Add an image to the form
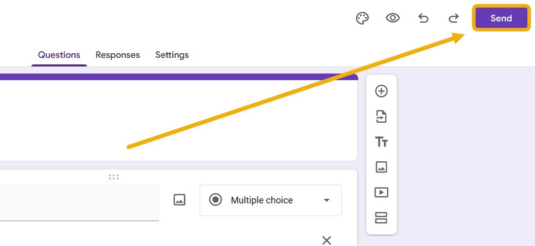 pos(381,167)
